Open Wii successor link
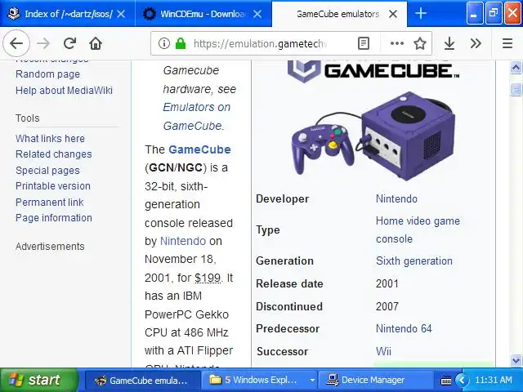Screen dimensions: 523x392 point(383,351)
